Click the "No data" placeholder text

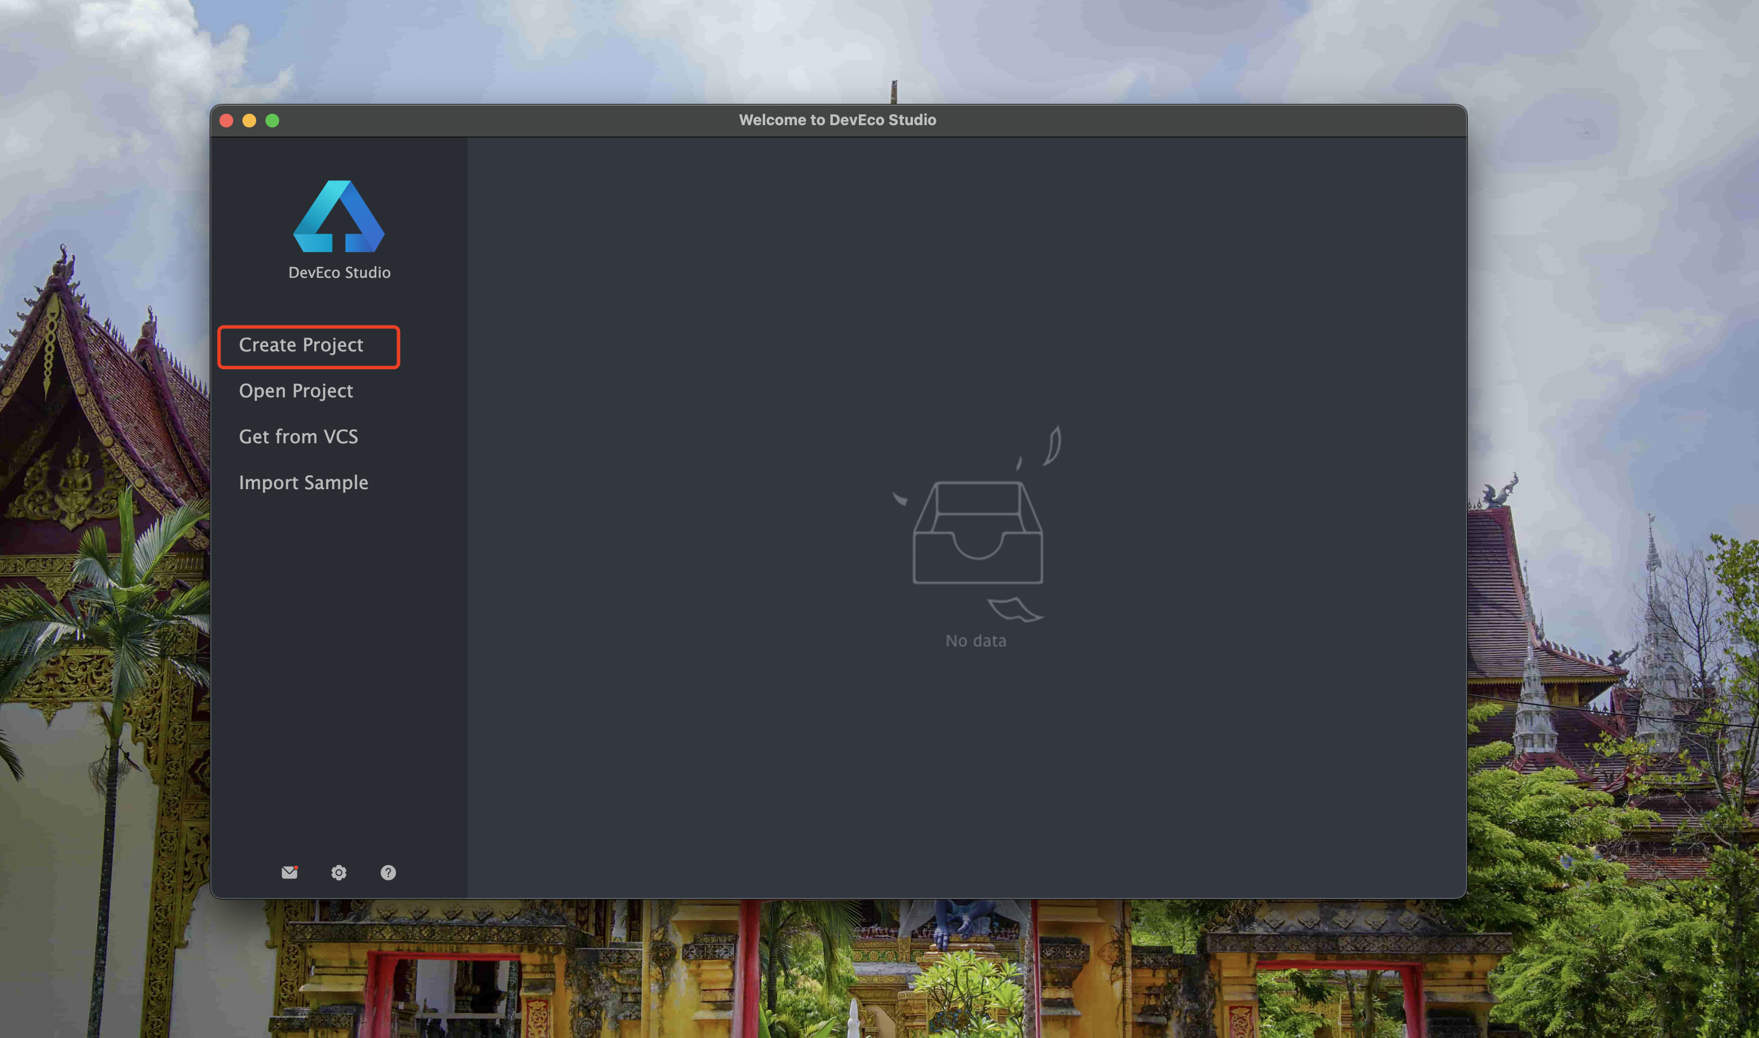tap(976, 641)
